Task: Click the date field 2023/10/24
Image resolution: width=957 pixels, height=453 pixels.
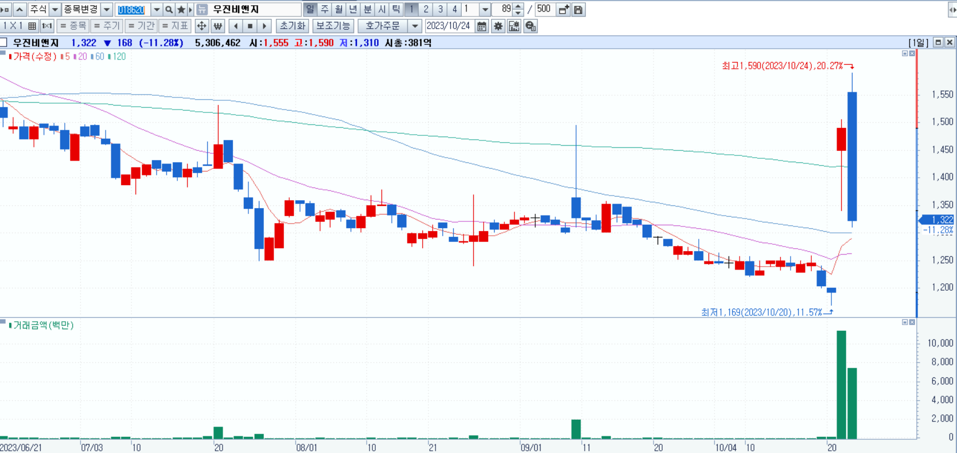Action: point(449,26)
